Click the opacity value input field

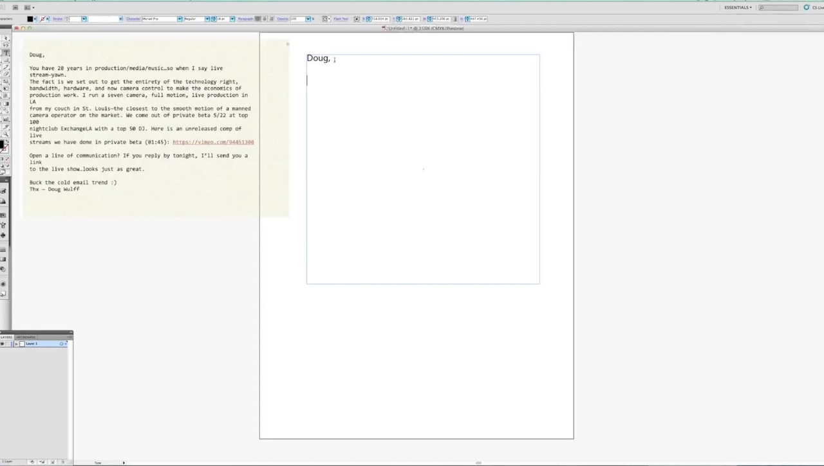[x=297, y=19]
